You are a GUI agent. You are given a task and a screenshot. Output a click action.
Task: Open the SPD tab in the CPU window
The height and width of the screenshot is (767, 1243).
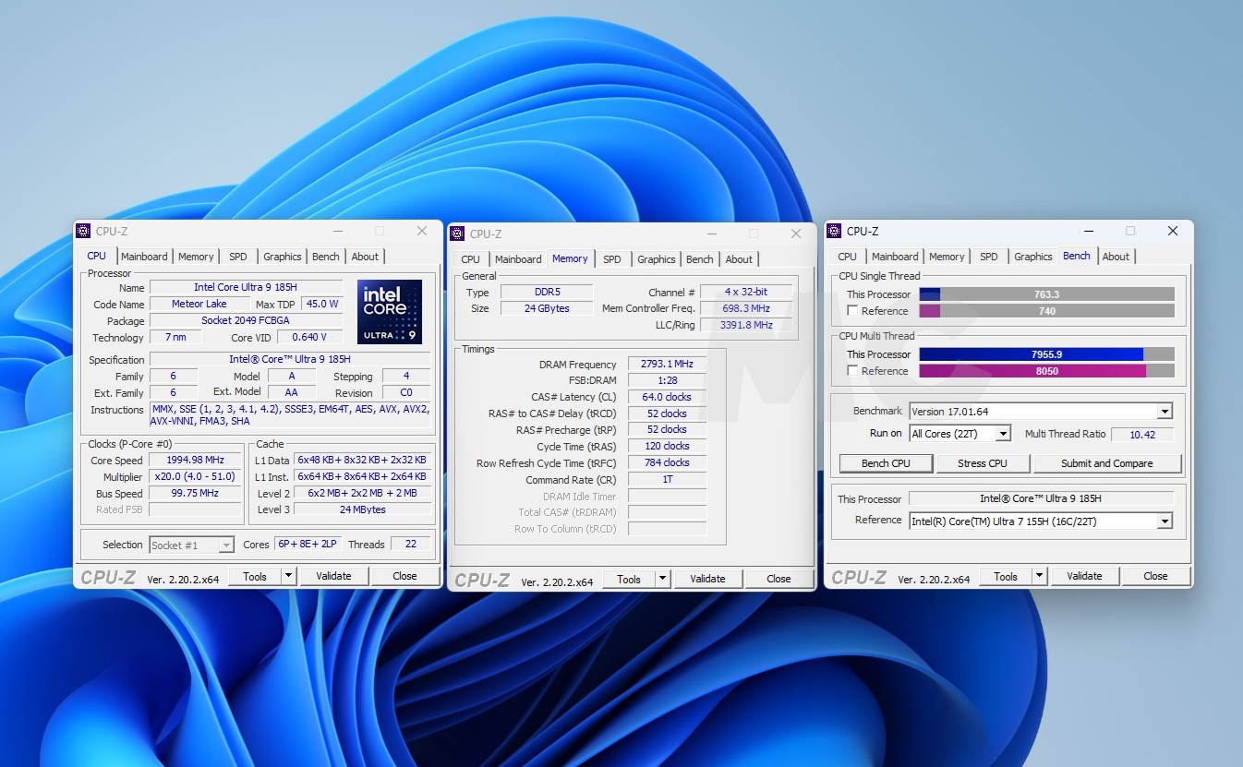(x=238, y=257)
